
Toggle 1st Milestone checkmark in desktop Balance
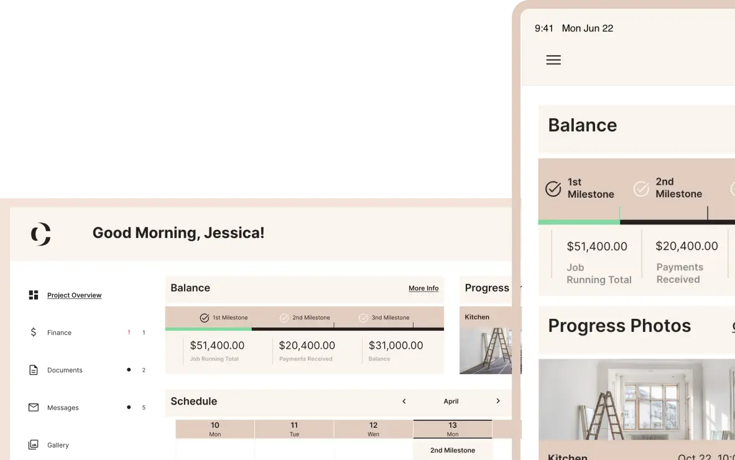[x=205, y=318]
